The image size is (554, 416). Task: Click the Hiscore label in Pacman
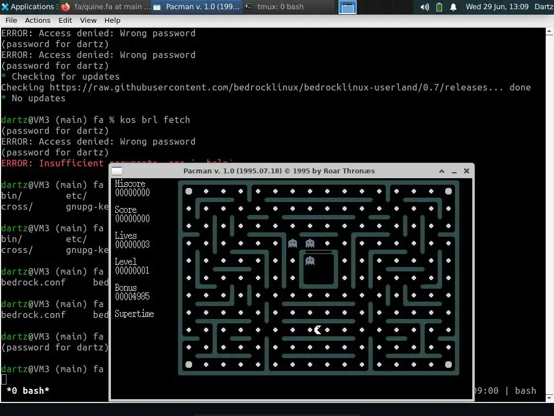click(130, 184)
